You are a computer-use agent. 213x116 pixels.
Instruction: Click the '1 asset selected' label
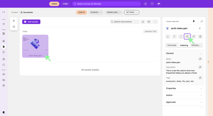[x=172, y=21]
